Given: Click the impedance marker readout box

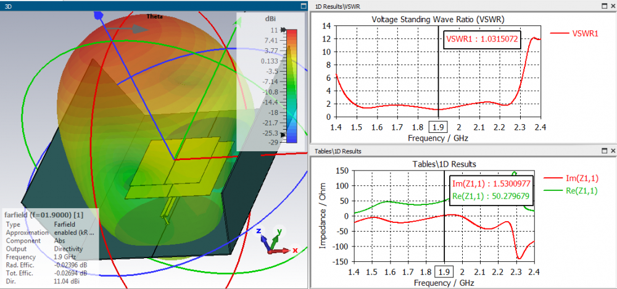Looking at the screenshot, I should [x=492, y=190].
